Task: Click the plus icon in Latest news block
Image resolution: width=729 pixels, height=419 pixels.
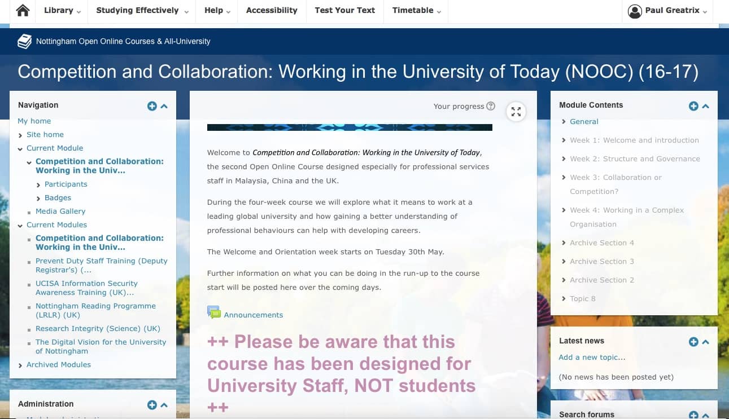Action: pos(693,342)
